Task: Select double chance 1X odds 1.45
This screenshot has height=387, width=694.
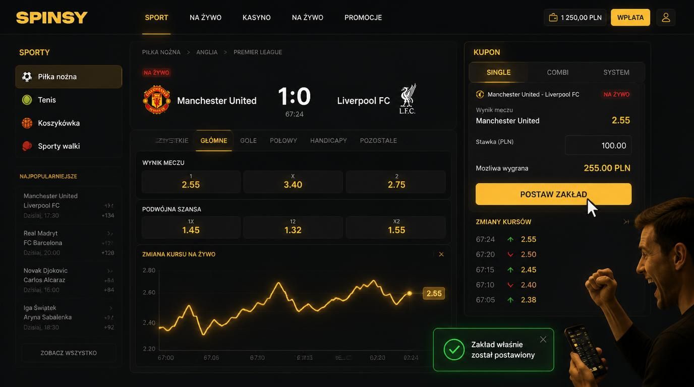Action: [x=191, y=227]
